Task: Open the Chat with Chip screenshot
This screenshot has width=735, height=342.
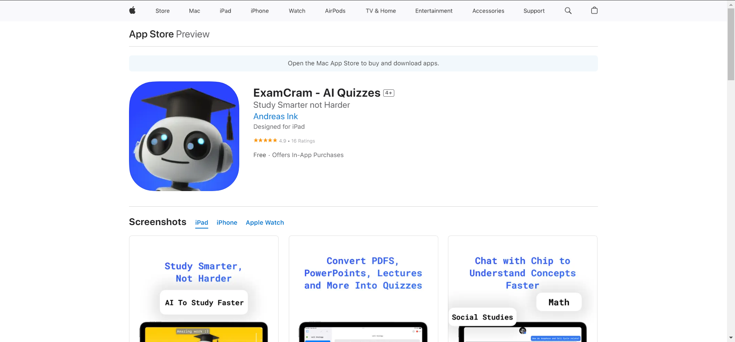Action: 523,289
